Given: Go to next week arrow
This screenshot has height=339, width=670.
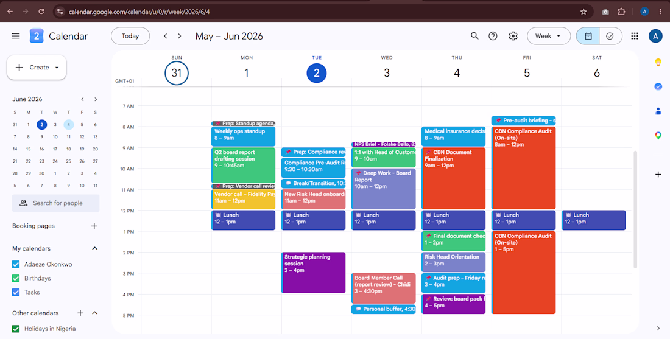Looking at the screenshot, I should (180, 37).
